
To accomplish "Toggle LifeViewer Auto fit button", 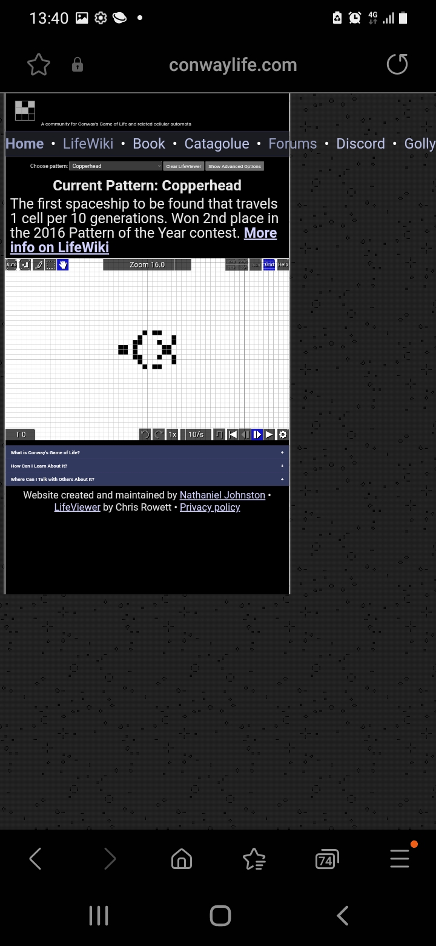I will 12,264.
